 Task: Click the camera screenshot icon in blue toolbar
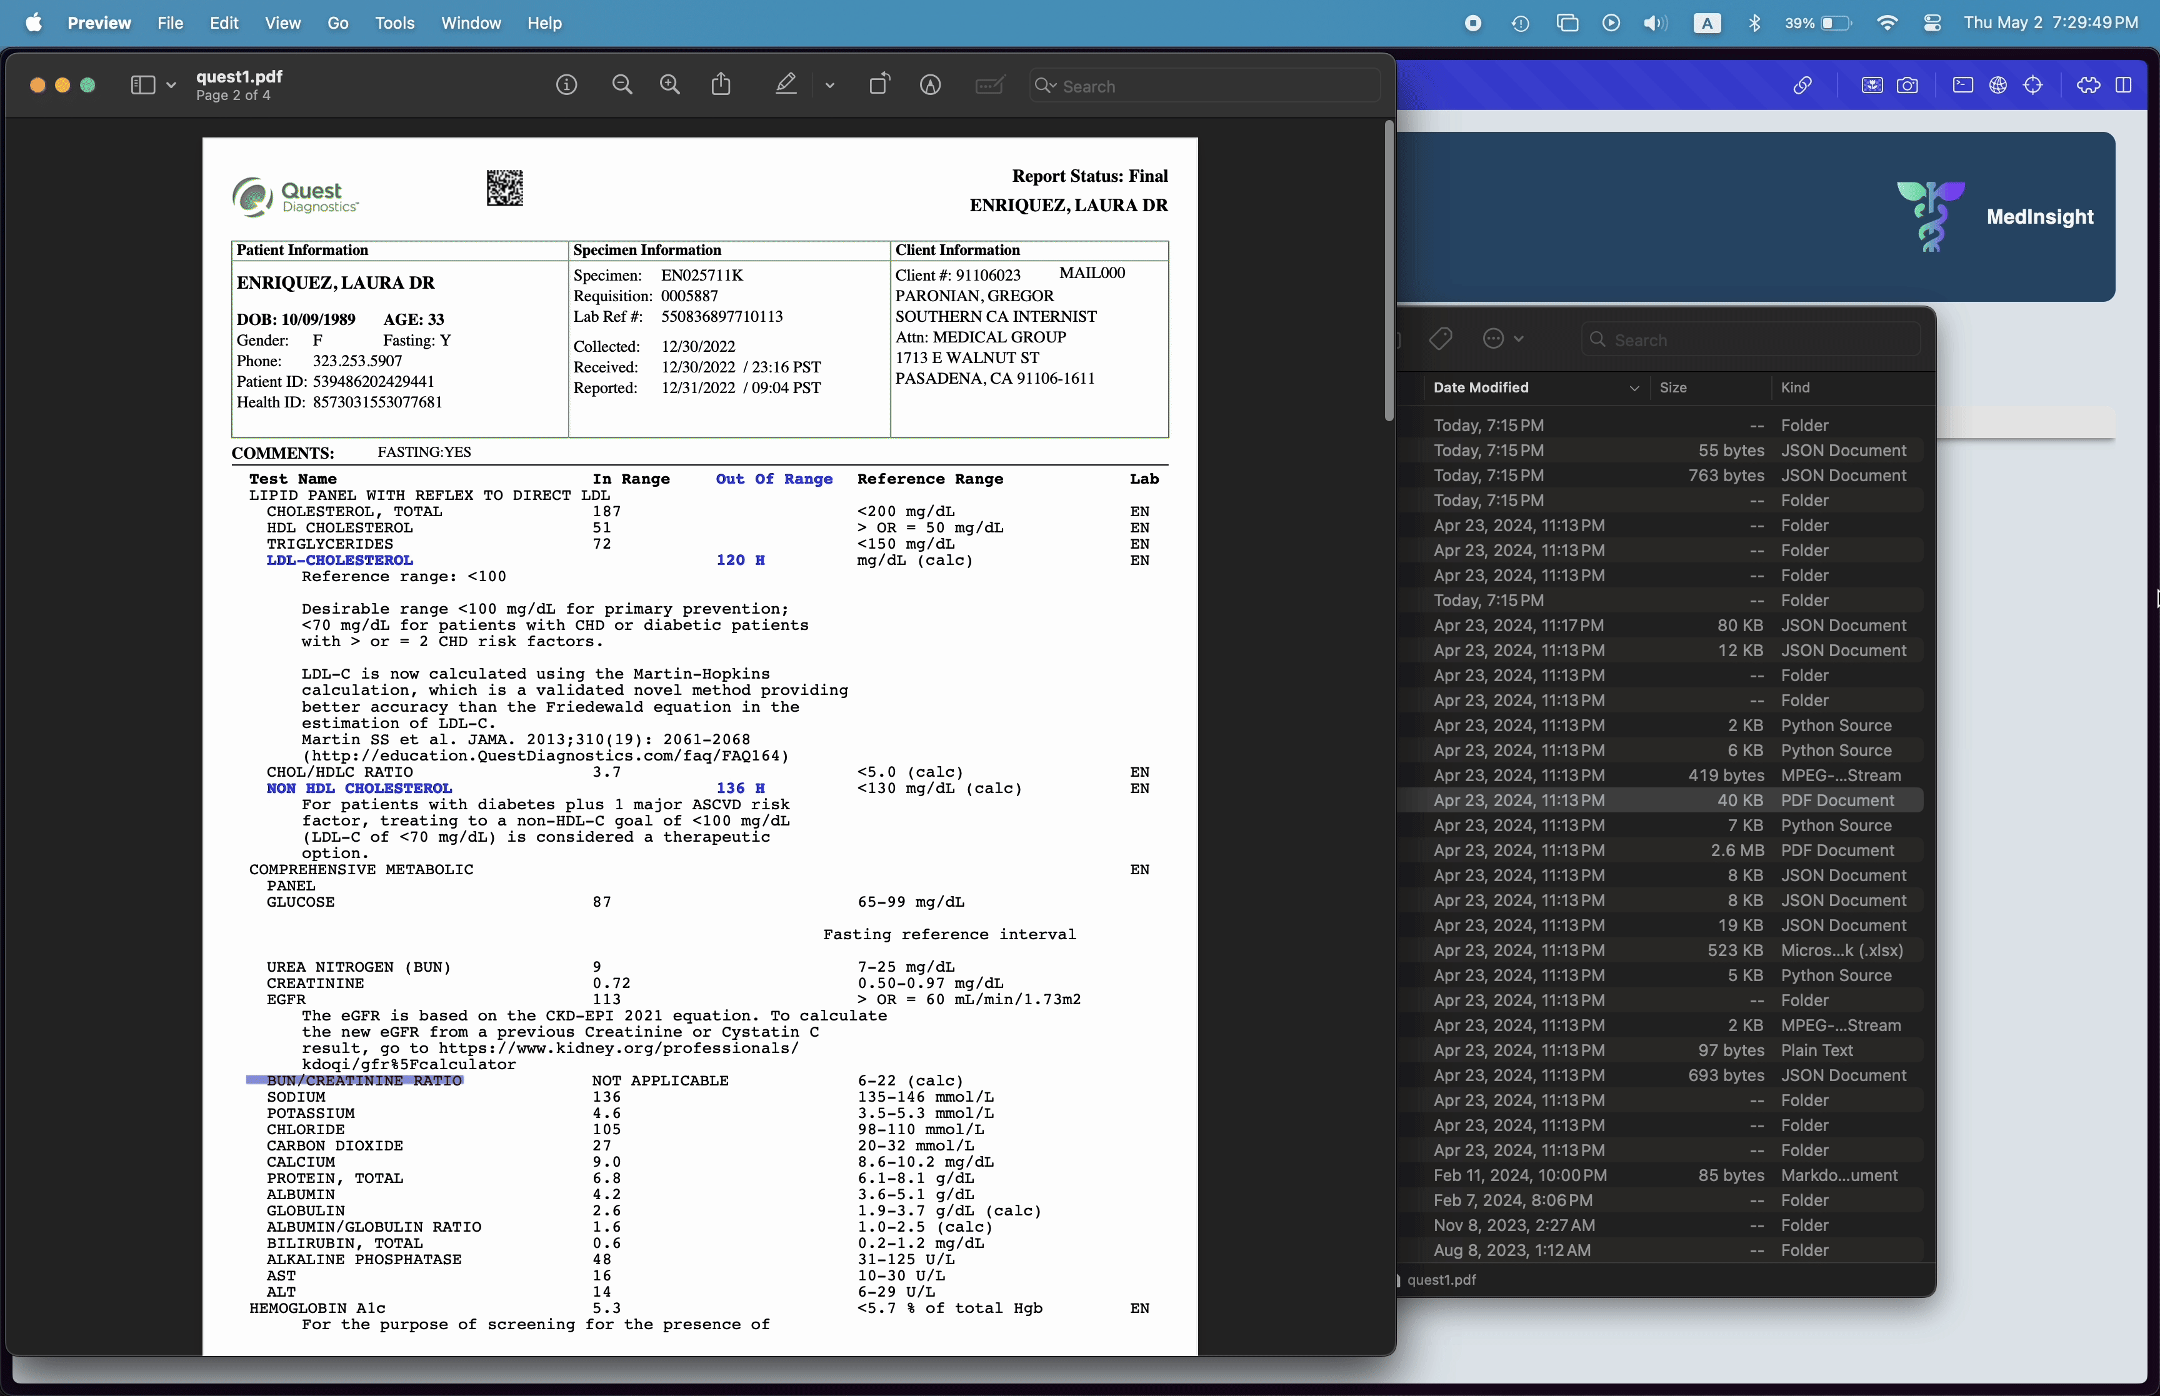(x=1907, y=85)
